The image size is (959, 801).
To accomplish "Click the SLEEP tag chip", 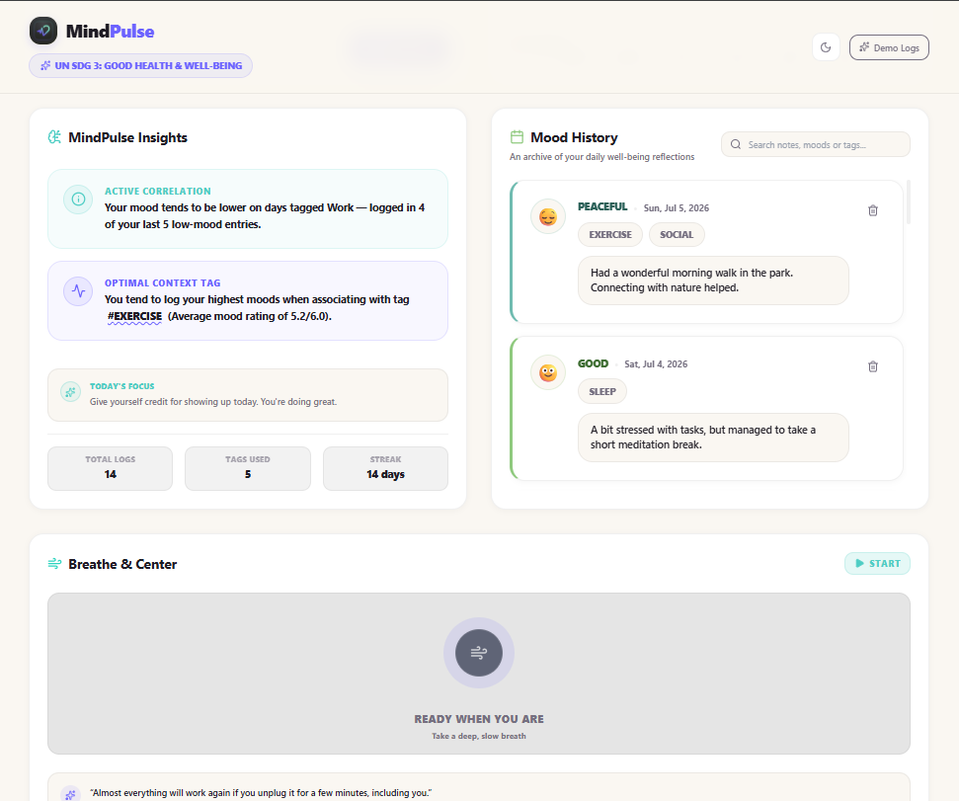I will click(602, 391).
